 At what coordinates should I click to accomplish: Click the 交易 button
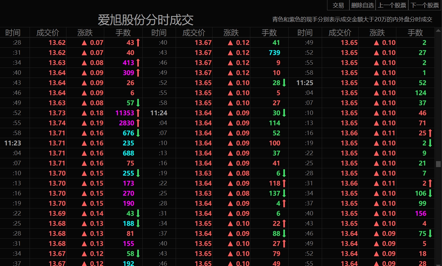pyautogui.click(x=338, y=5)
